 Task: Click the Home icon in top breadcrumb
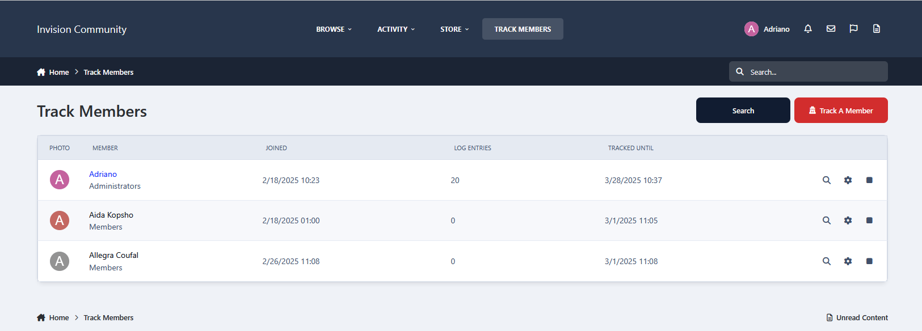coord(41,72)
